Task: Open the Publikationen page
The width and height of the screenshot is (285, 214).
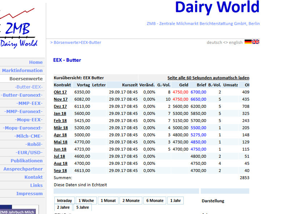Action: click(x=26, y=161)
